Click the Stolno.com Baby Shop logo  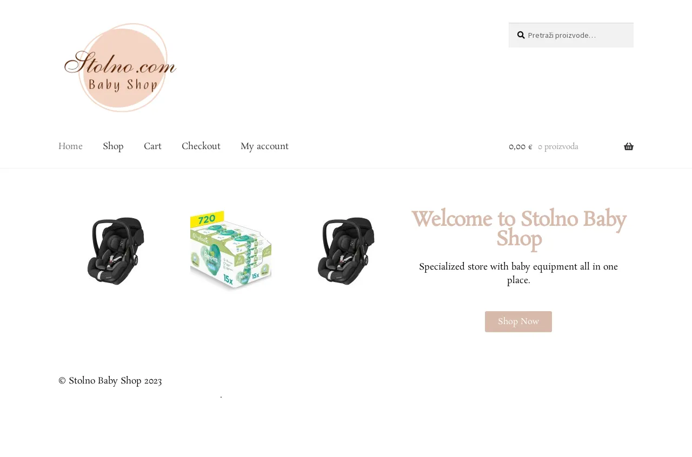click(x=119, y=68)
